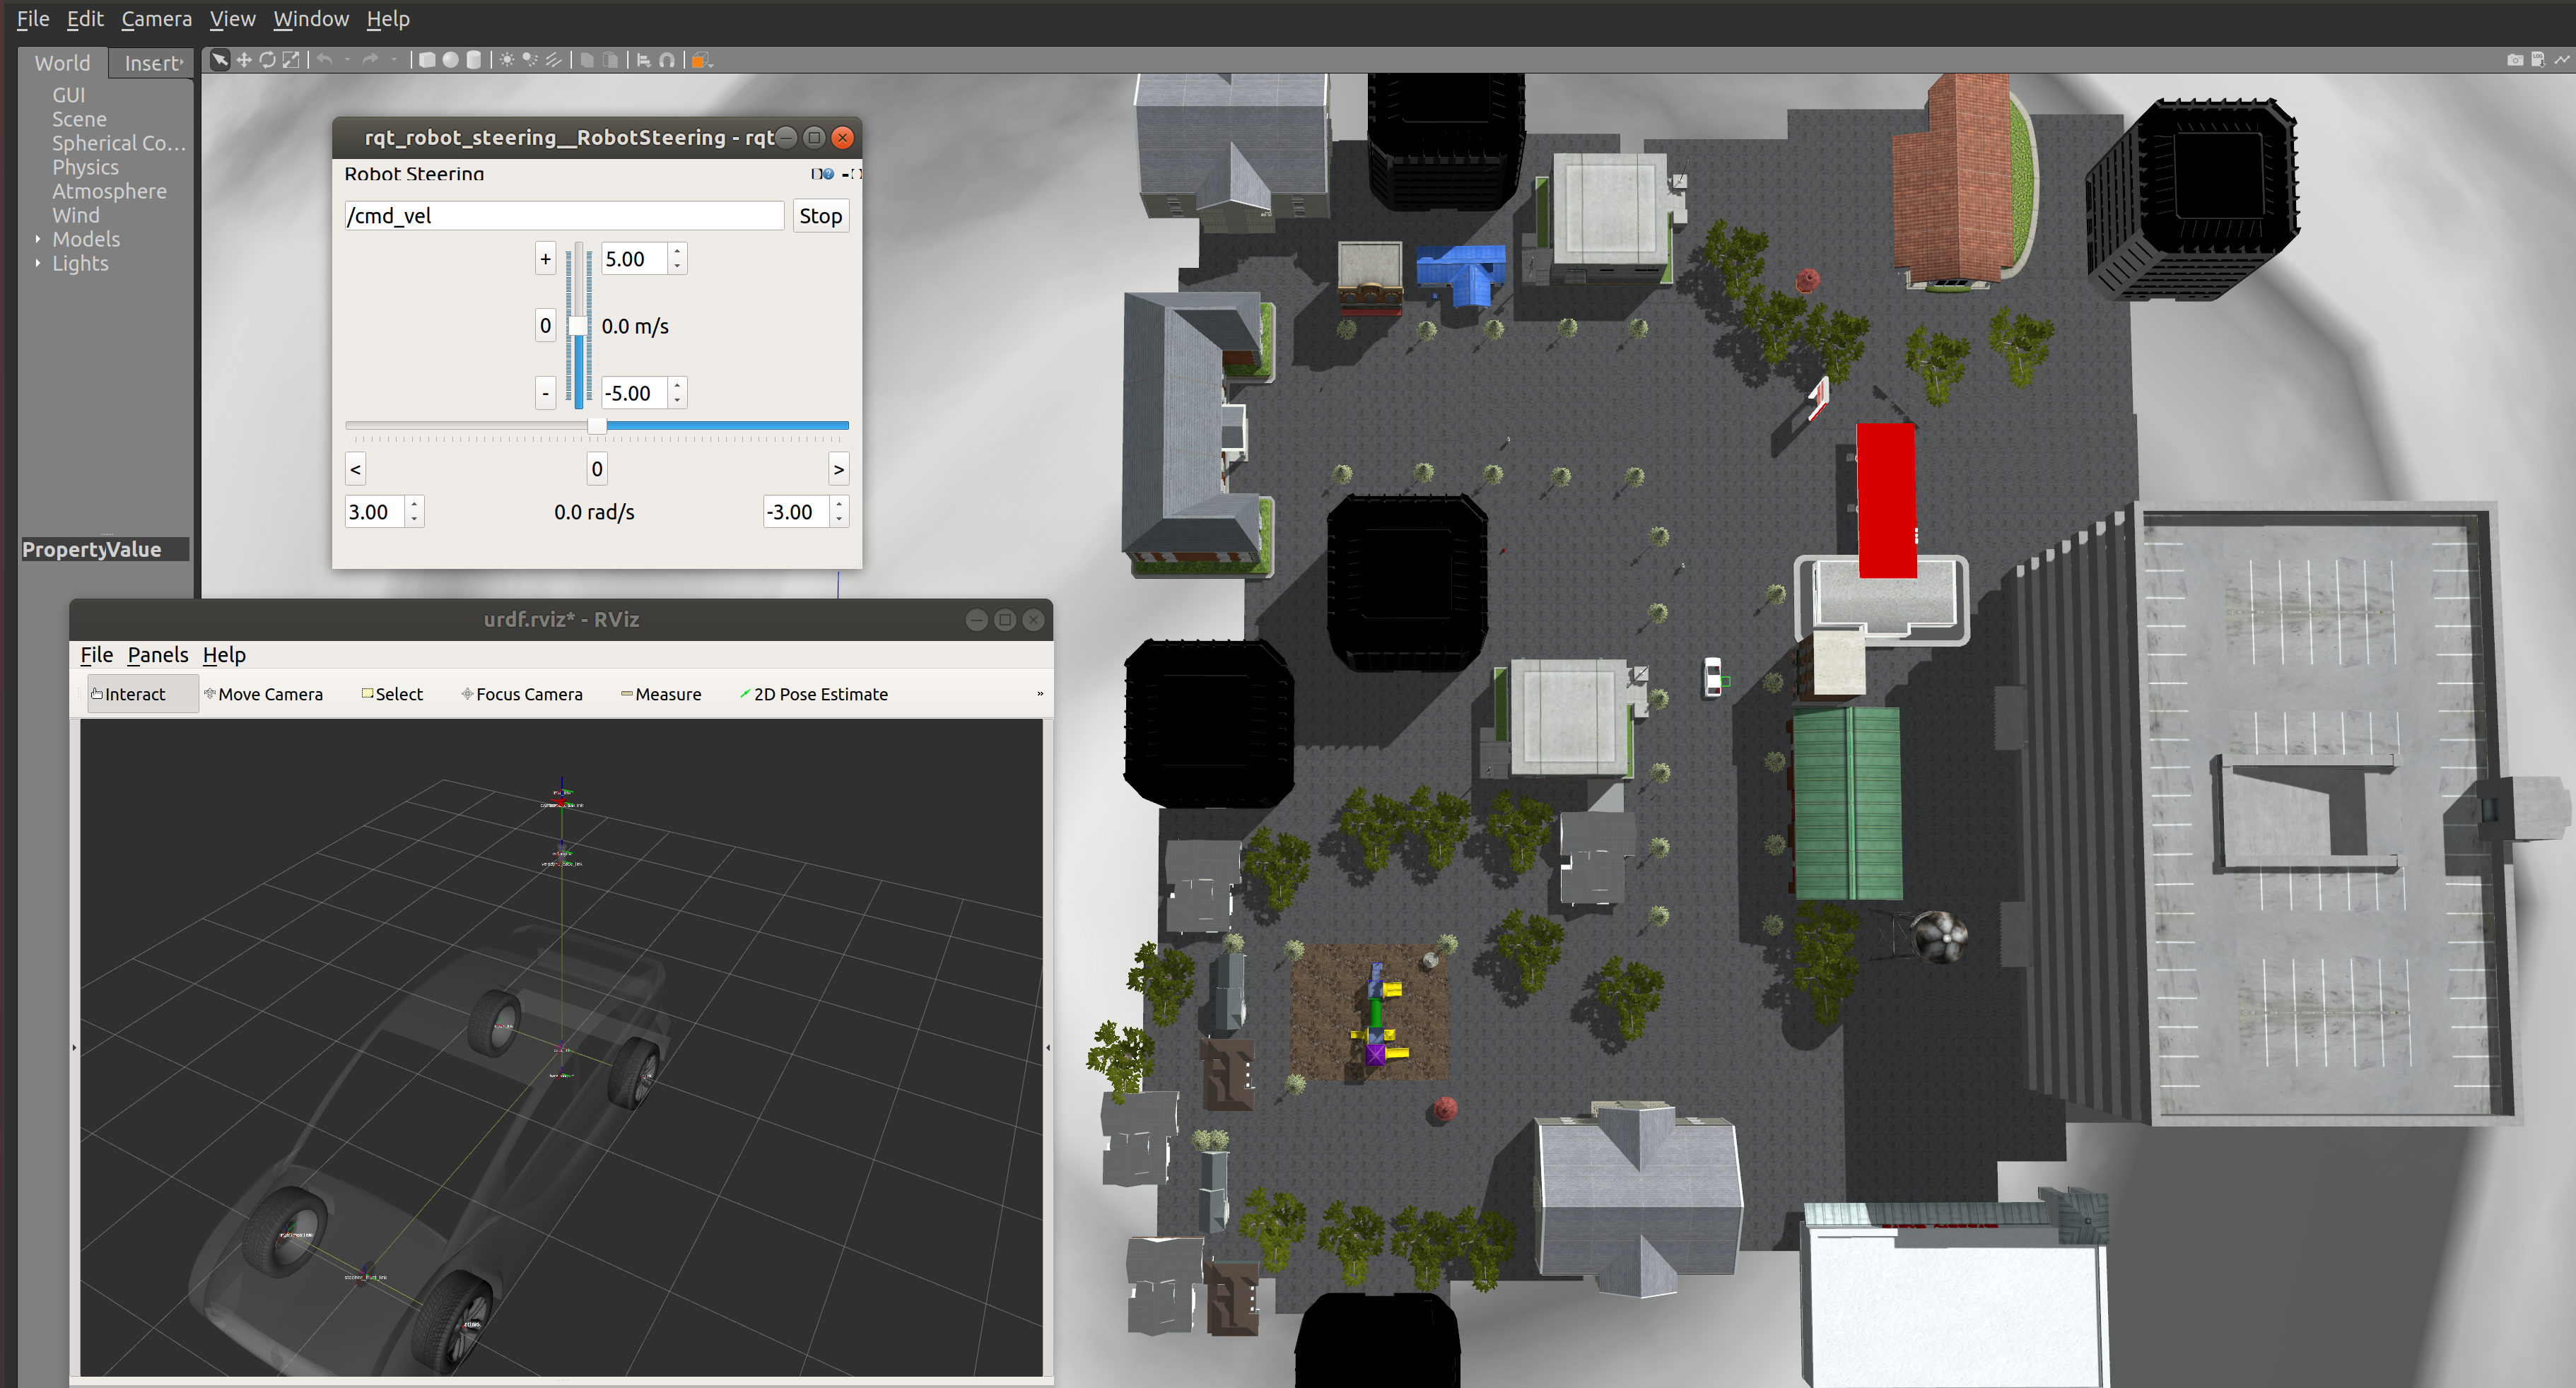Insert a sphere shape
The height and width of the screenshot is (1388, 2576).
click(451, 60)
